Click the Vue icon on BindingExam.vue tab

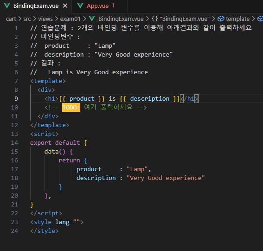(x=7, y=6)
